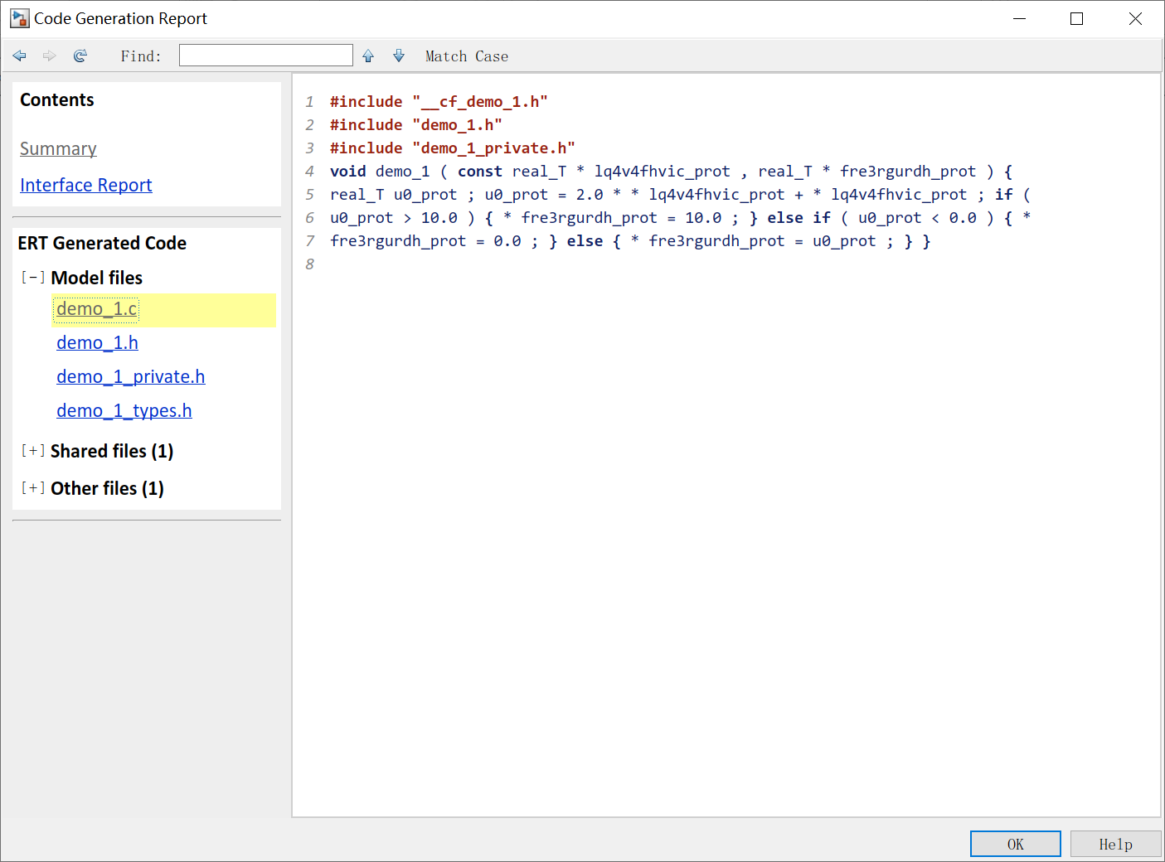Click the ERT Generated Code heading

pos(102,243)
